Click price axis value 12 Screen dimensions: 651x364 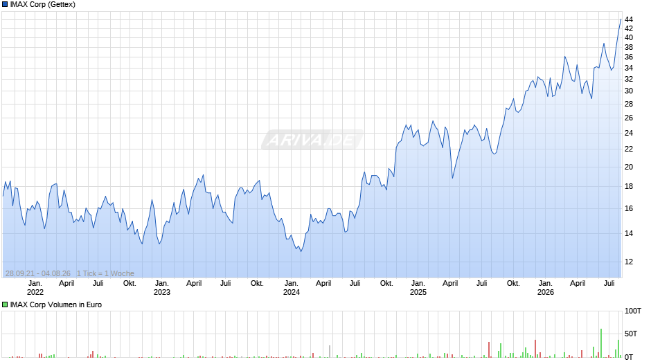[629, 262]
